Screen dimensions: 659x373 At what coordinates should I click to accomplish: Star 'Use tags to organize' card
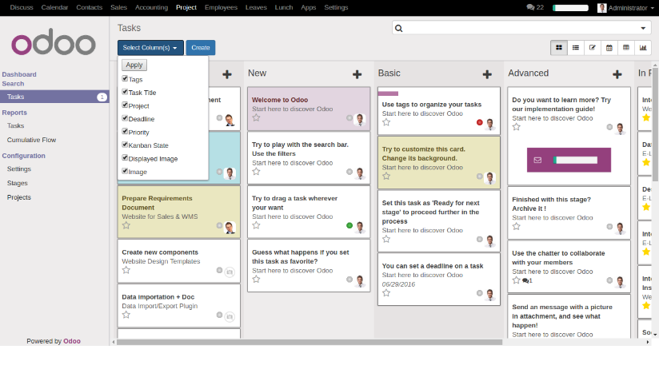click(386, 122)
